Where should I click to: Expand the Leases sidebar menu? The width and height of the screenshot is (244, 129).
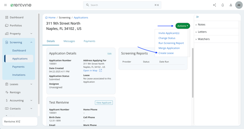(x=19, y=84)
